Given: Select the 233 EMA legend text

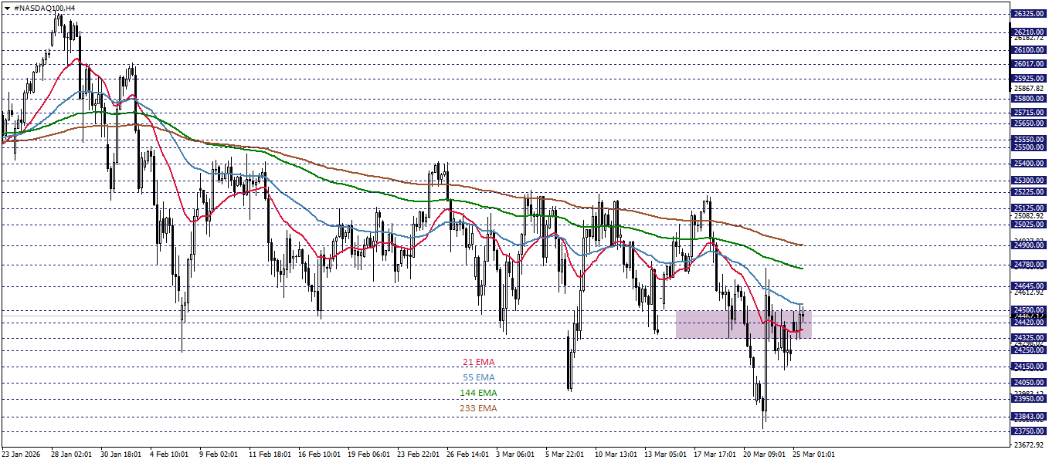Looking at the screenshot, I should [x=477, y=407].
